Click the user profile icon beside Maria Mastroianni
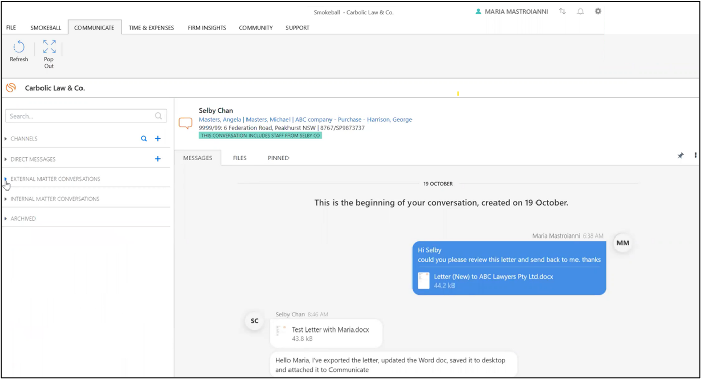701x379 pixels. pos(478,11)
